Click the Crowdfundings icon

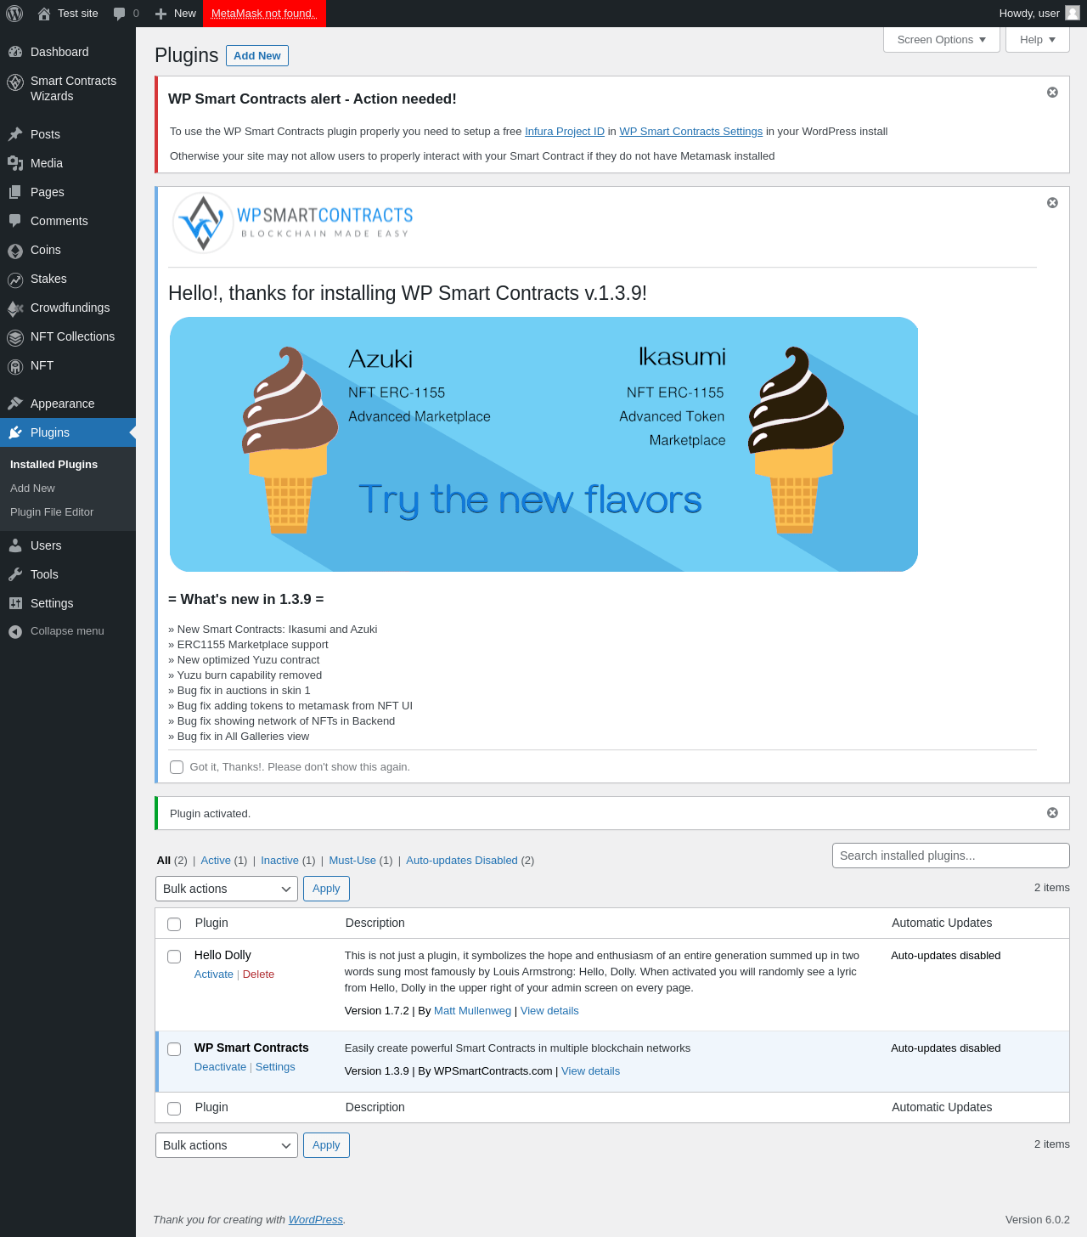(15, 308)
